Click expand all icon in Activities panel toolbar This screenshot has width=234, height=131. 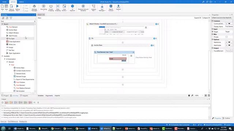tap(3, 18)
